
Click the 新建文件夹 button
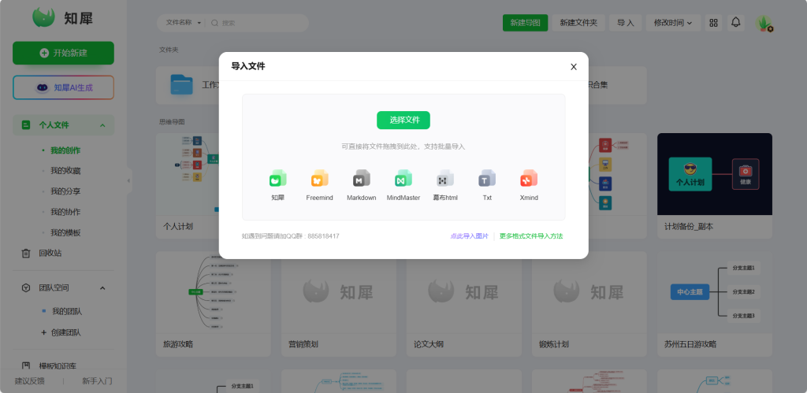(578, 23)
